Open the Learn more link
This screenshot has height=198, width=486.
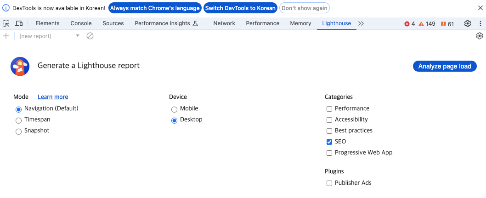tap(53, 97)
